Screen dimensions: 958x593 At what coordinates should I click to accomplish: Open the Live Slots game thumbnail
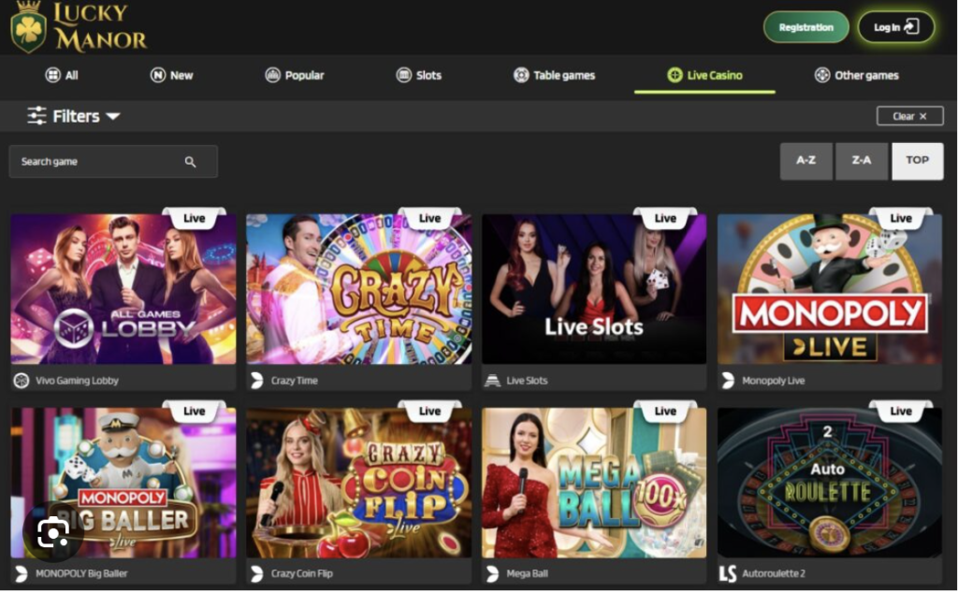point(594,289)
